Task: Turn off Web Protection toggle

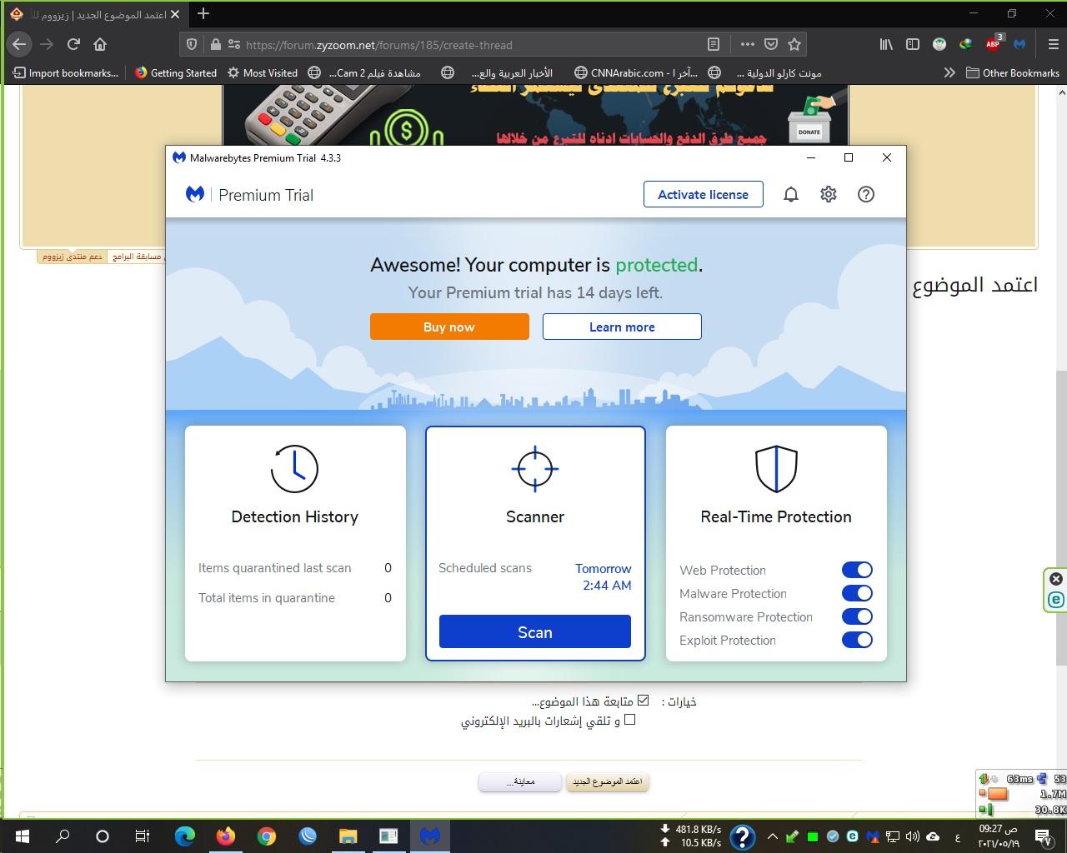Action: [857, 570]
